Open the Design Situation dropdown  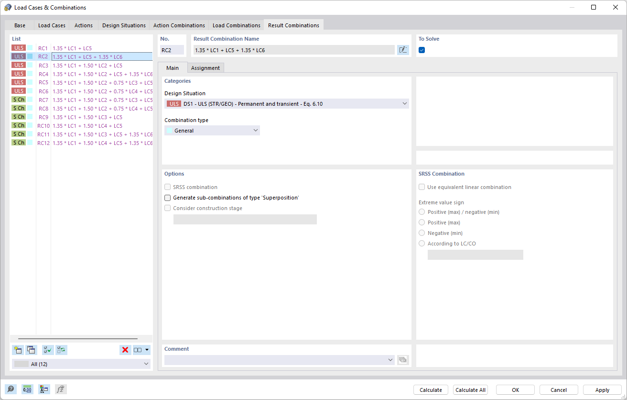[287, 103]
